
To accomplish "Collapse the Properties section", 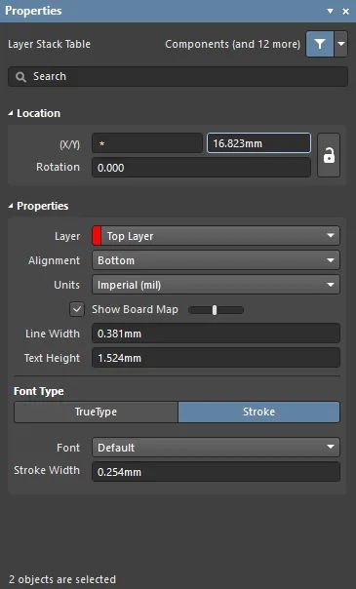I will click(11, 206).
